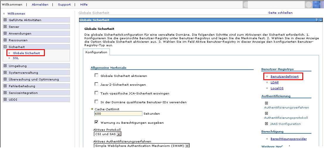Screen dimensions: 324x148
Task: Expand the Umgebung section
Action: tap(5, 66)
